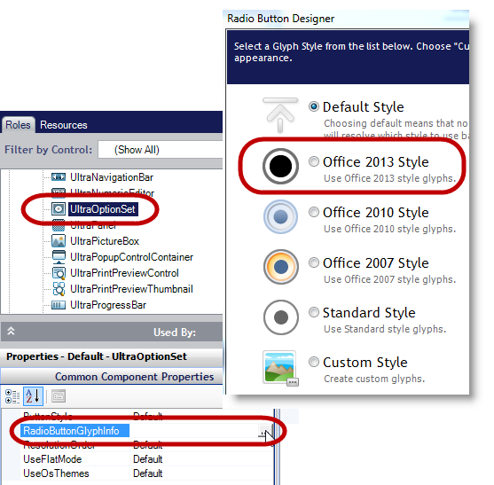494x485 pixels.
Task: Open the Resources tab
Action: [63, 125]
